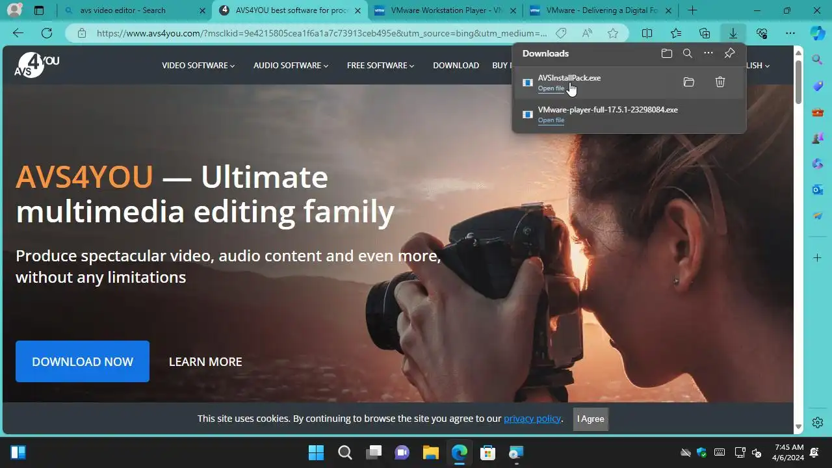Screen dimensions: 832x468
Task: Activate Read aloud icon in address bar
Action: point(587,33)
